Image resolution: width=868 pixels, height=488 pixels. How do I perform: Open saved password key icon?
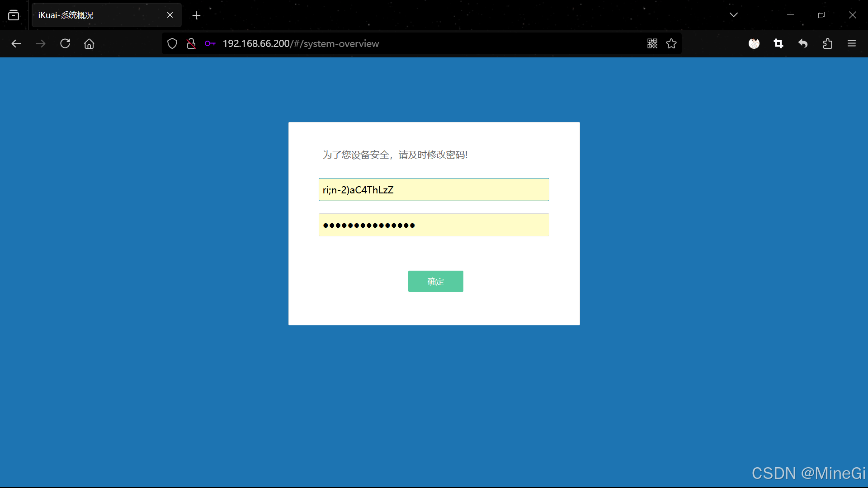tap(210, 43)
